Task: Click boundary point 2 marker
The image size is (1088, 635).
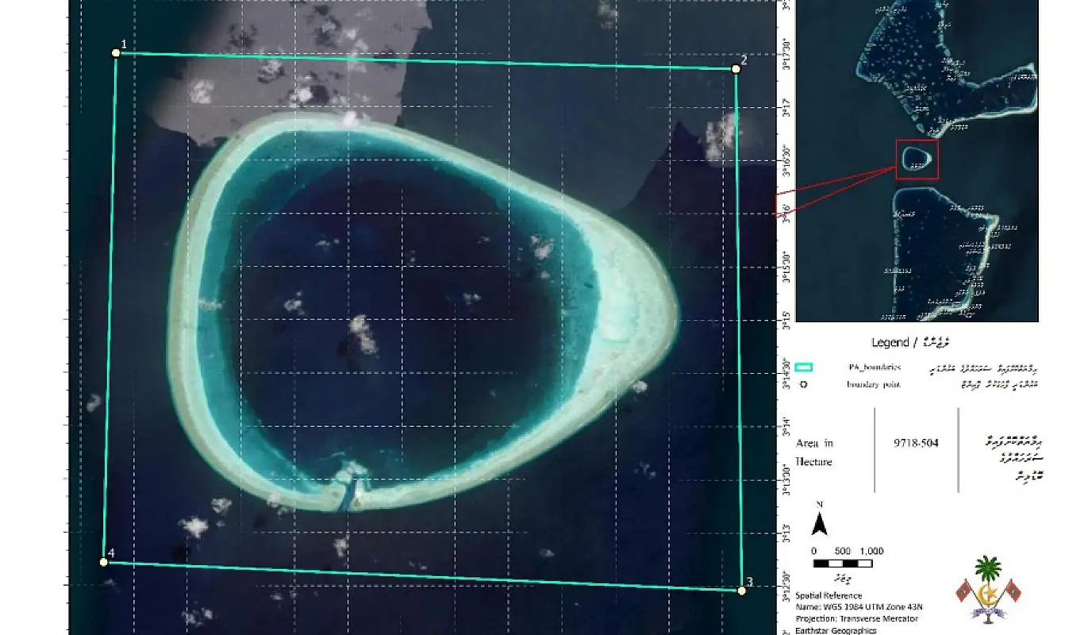Action: coord(736,69)
